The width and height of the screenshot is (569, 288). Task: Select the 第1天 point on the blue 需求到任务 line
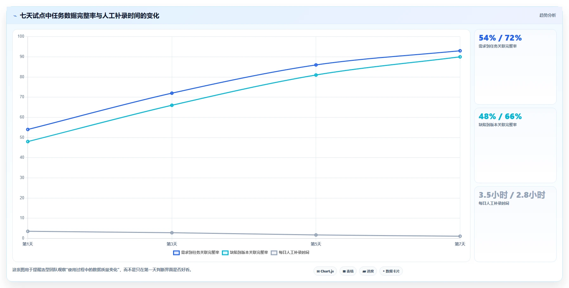(x=28, y=130)
